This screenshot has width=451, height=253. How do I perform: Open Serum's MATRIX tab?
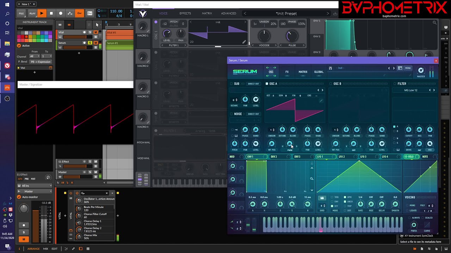[x=303, y=72]
